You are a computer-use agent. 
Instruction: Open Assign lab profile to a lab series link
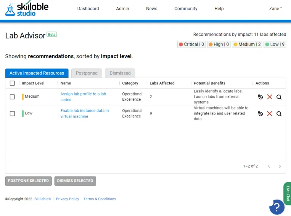tap(83, 97)
